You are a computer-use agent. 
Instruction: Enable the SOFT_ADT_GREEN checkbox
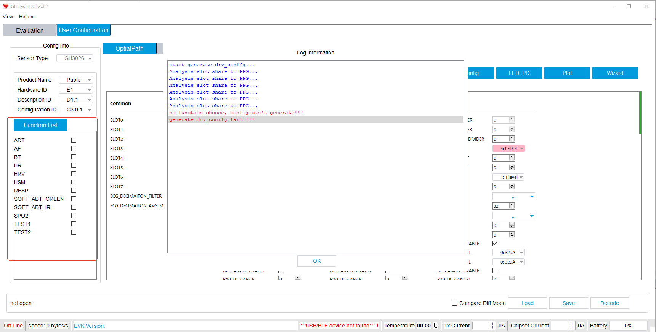click(74, 199)
